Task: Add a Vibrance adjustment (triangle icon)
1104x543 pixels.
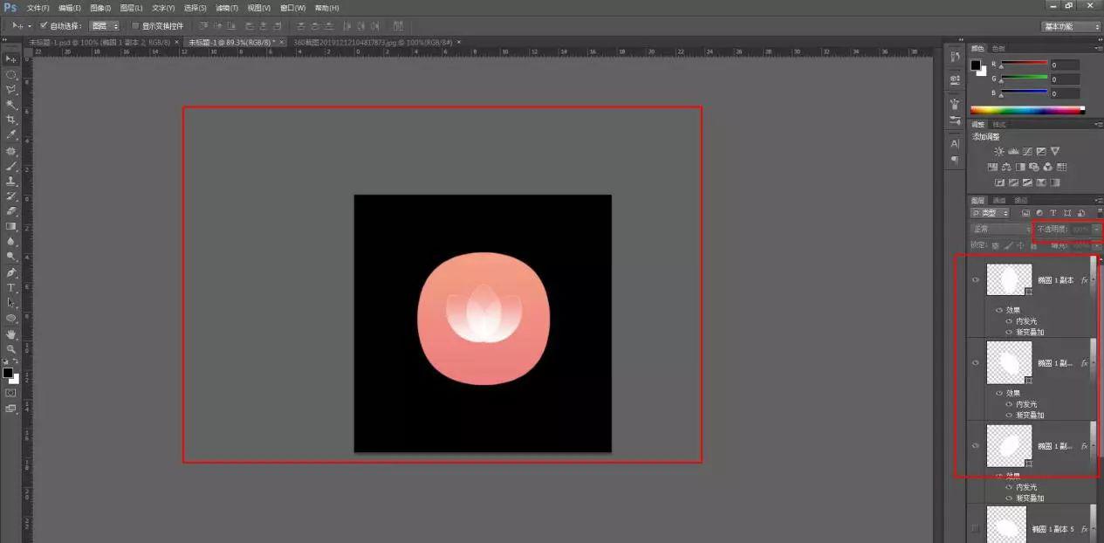Action: click(1055, 151)
